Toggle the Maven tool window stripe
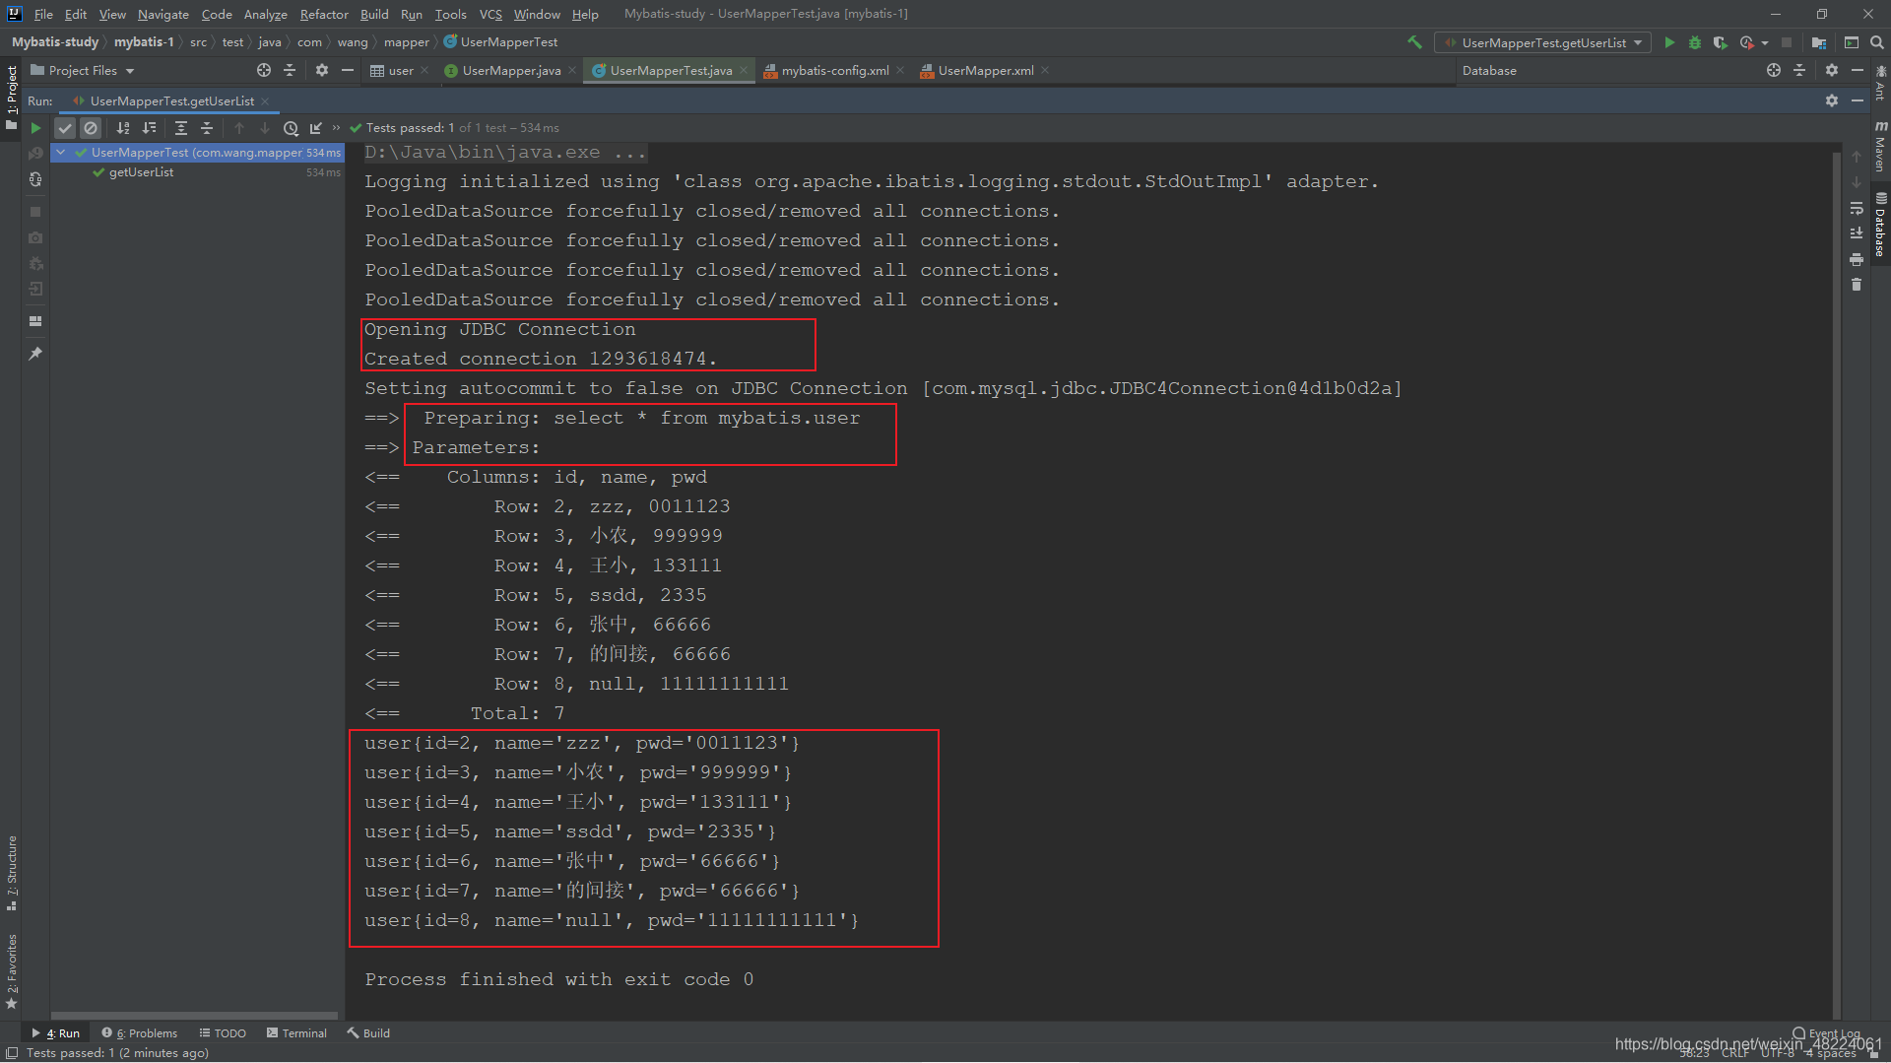Screen dimensions: 1891x1063 pos(1880,146)
